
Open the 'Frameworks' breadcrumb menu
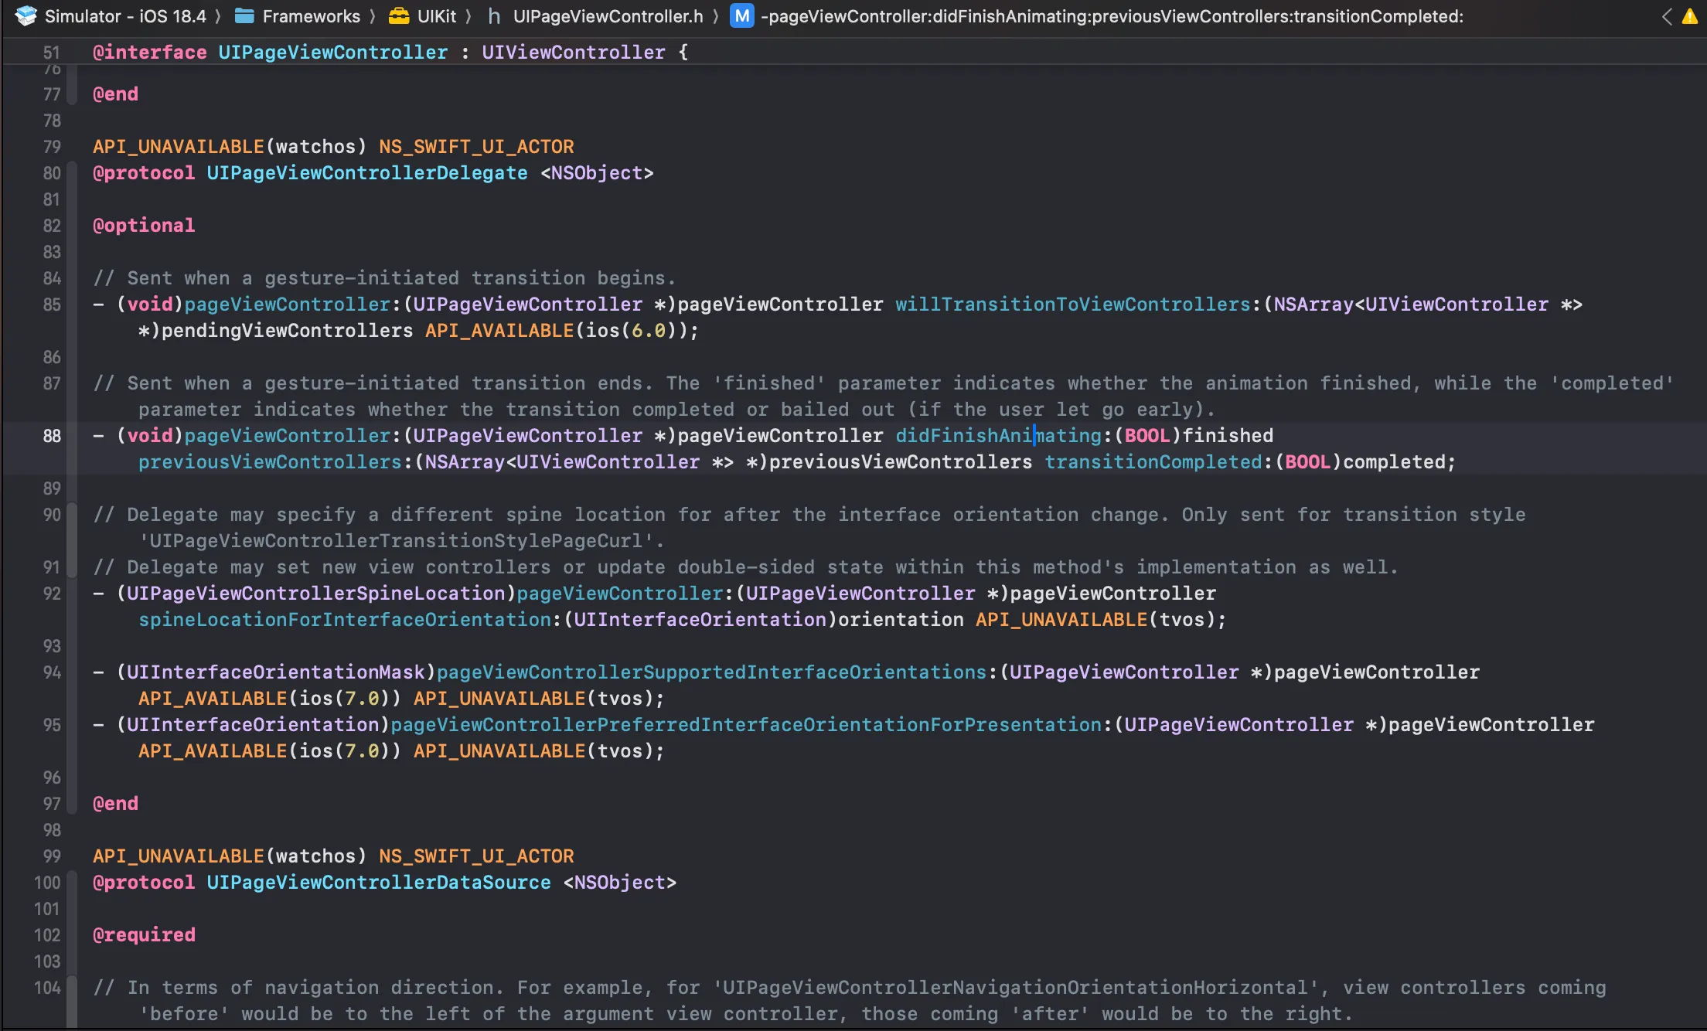click(x=311, y=16)
